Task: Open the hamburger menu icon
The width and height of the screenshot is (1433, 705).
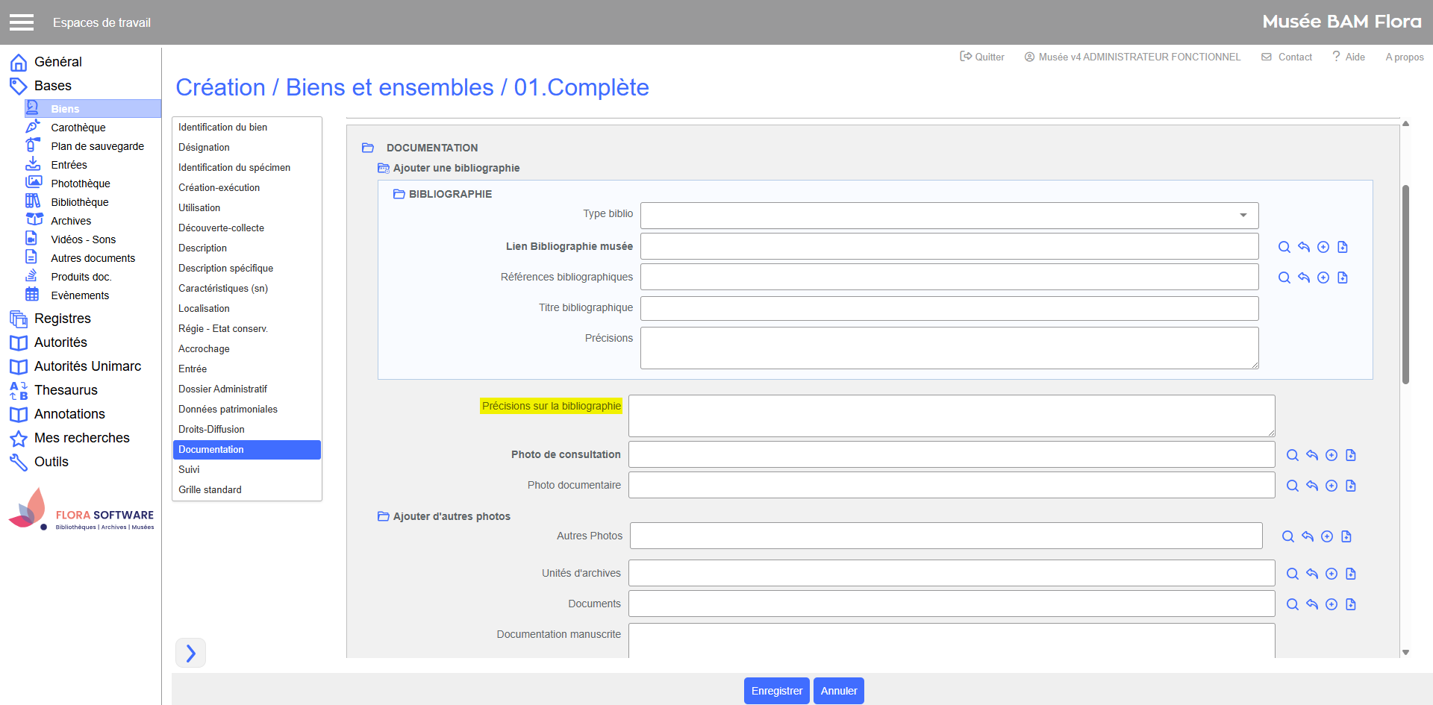Action: (22, 22)
